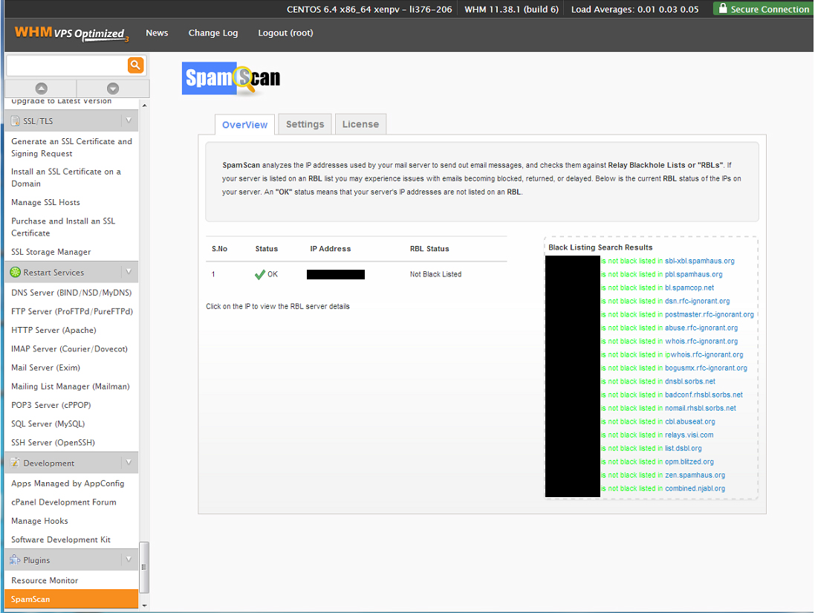This screenshot has width=815, height=613.
Task: Open DNS Server (BIND/NSD/MyDNS)
Action: point(71,293)
